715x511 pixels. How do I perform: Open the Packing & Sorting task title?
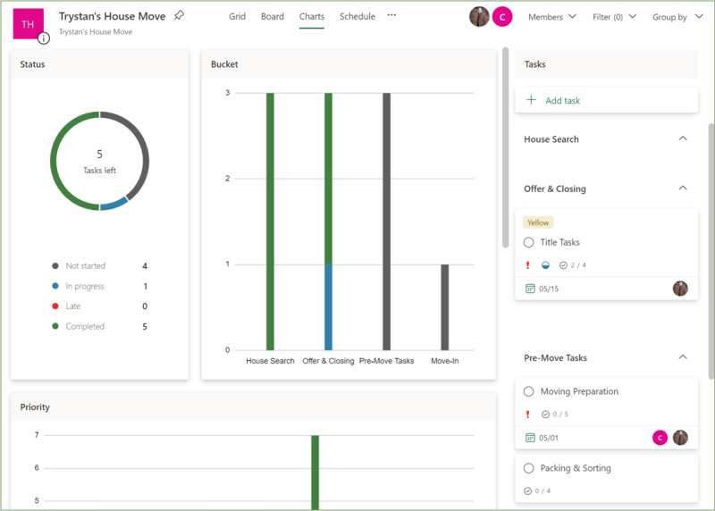576,468
